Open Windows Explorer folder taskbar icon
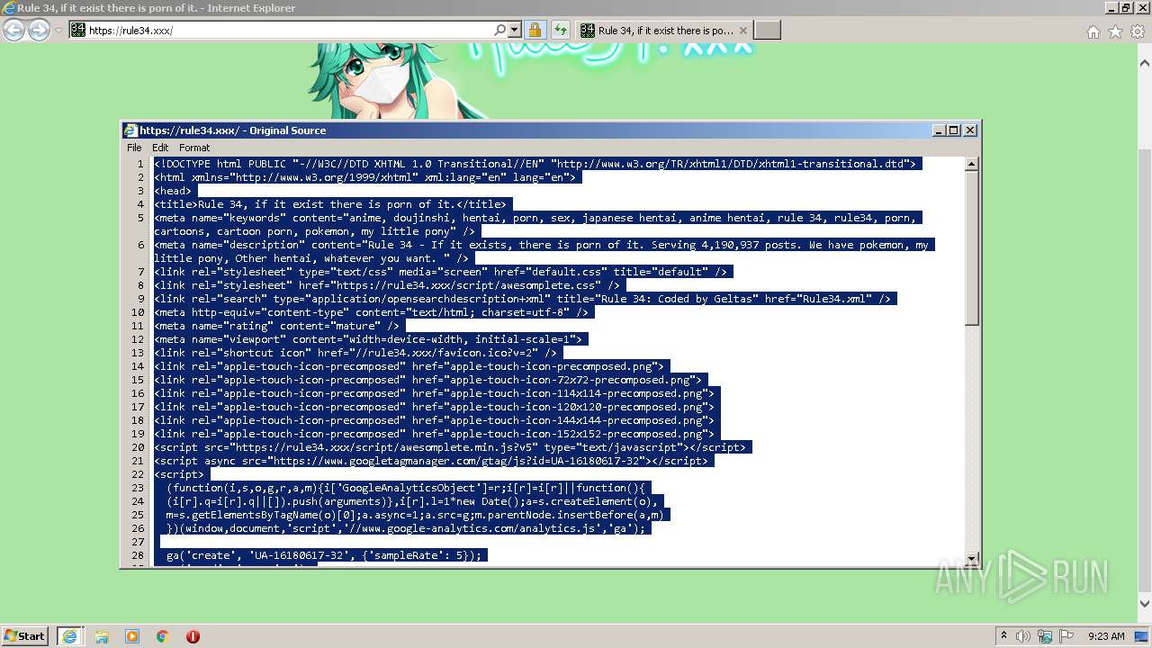This screenshot has width=1152, height=648. click(102, 636)
